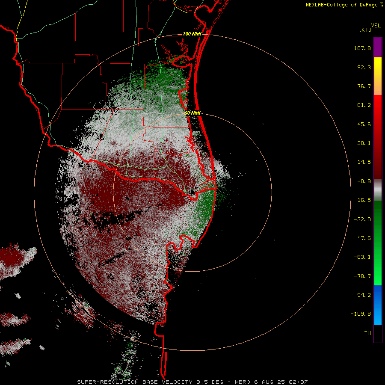Click the -63.1 legend value
Viewport: 385px width, 385px height.
click(362, 257)
